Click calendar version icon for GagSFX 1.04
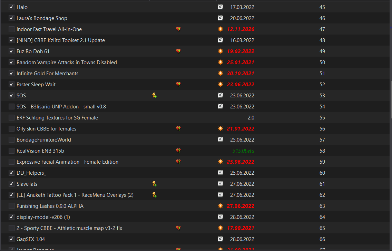Viewport: 392px width, 251px height. 220,239
